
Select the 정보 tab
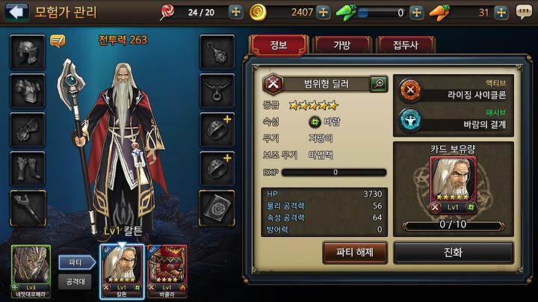[x=279, y=45]
